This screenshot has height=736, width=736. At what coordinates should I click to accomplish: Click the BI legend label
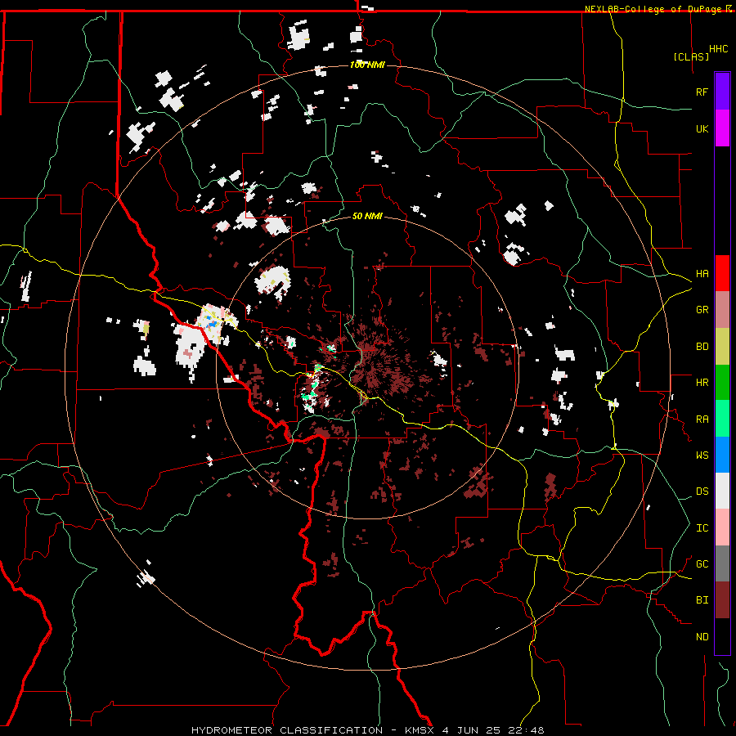[x=702, y=600]
